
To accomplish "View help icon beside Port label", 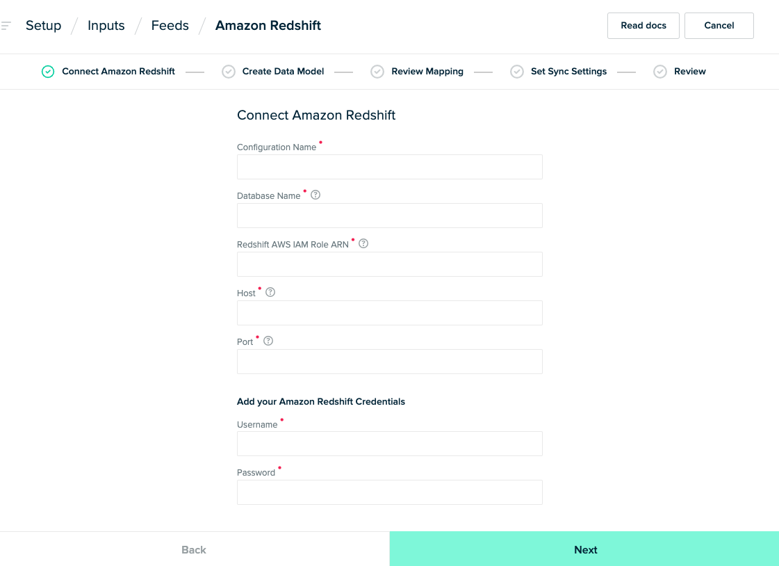I will click(268, 341).
